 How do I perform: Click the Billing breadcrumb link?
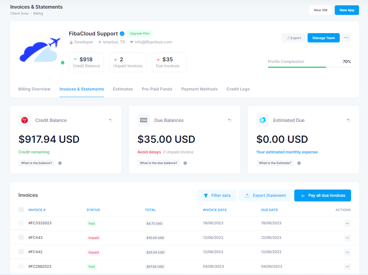tap(38, 14)
